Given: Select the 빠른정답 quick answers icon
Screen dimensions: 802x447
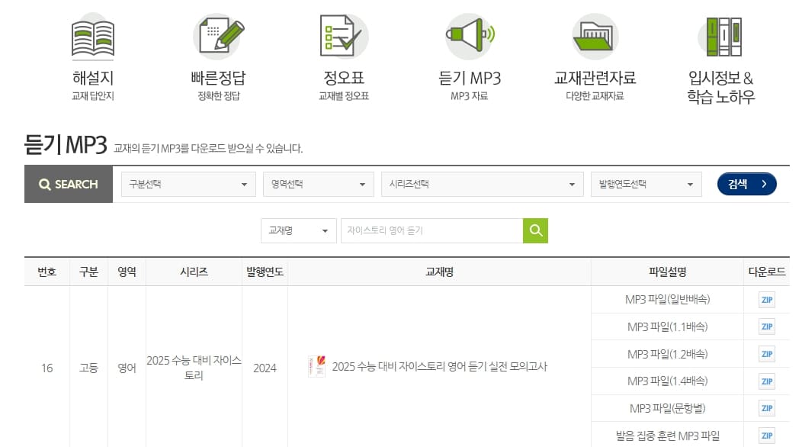Looking at the screenshot, I should 218,36.
